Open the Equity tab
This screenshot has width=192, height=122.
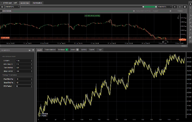pos(39,50)
